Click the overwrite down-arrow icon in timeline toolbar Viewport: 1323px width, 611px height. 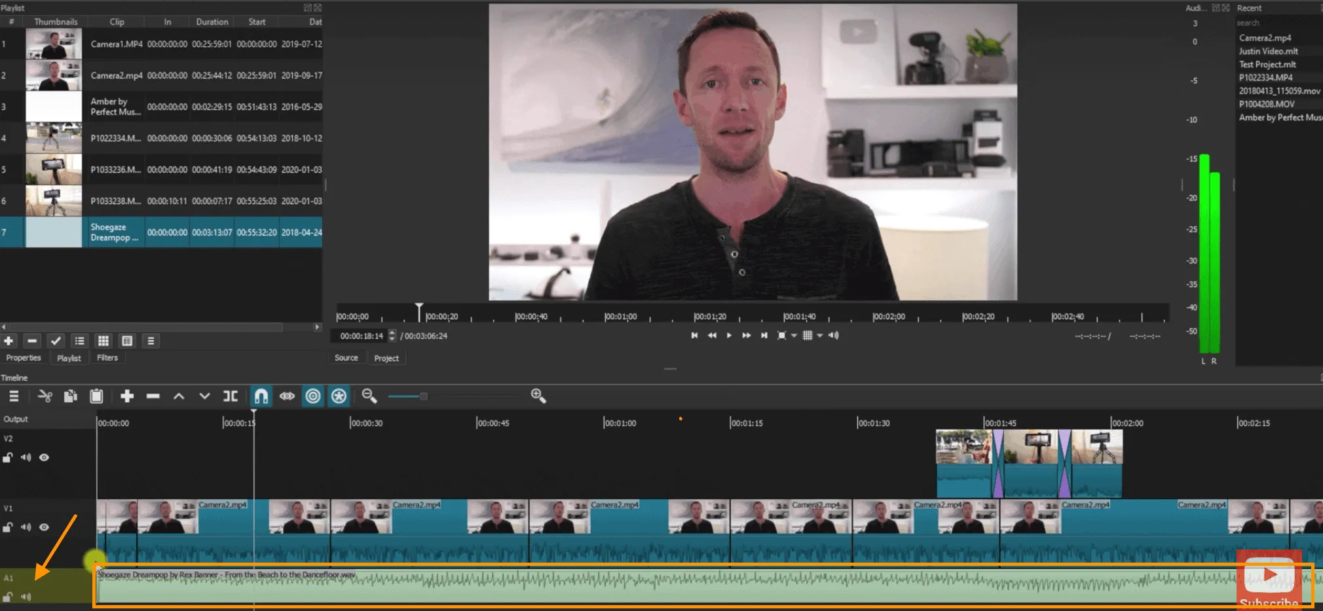[204, 396]
